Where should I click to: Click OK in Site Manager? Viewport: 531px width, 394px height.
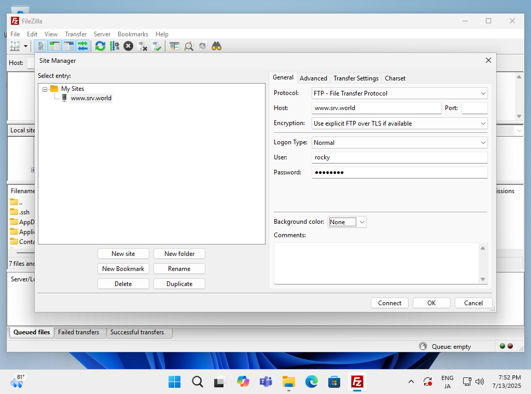[x=431, y=303]
